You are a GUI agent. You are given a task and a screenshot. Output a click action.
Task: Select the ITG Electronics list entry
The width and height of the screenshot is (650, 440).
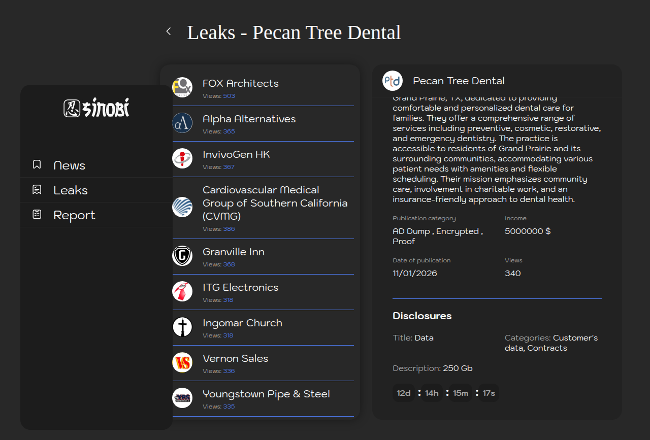click(x=240, y=288)
